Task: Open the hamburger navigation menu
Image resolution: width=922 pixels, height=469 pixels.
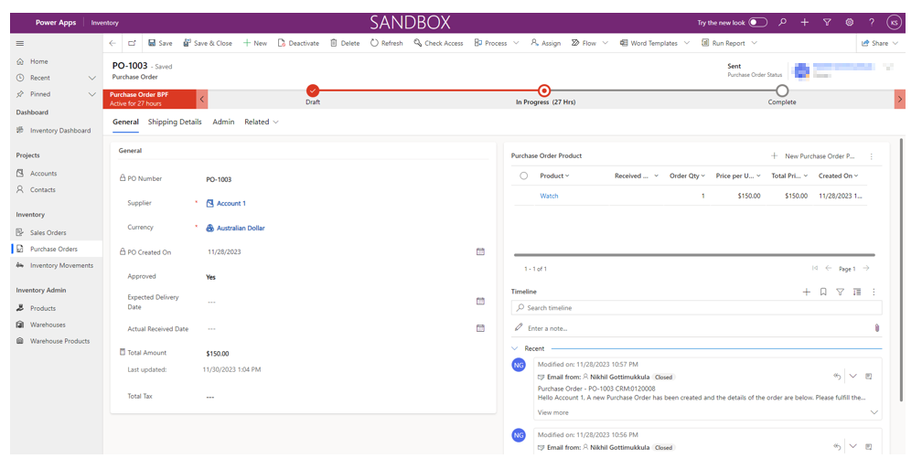Action: (20, 43)
